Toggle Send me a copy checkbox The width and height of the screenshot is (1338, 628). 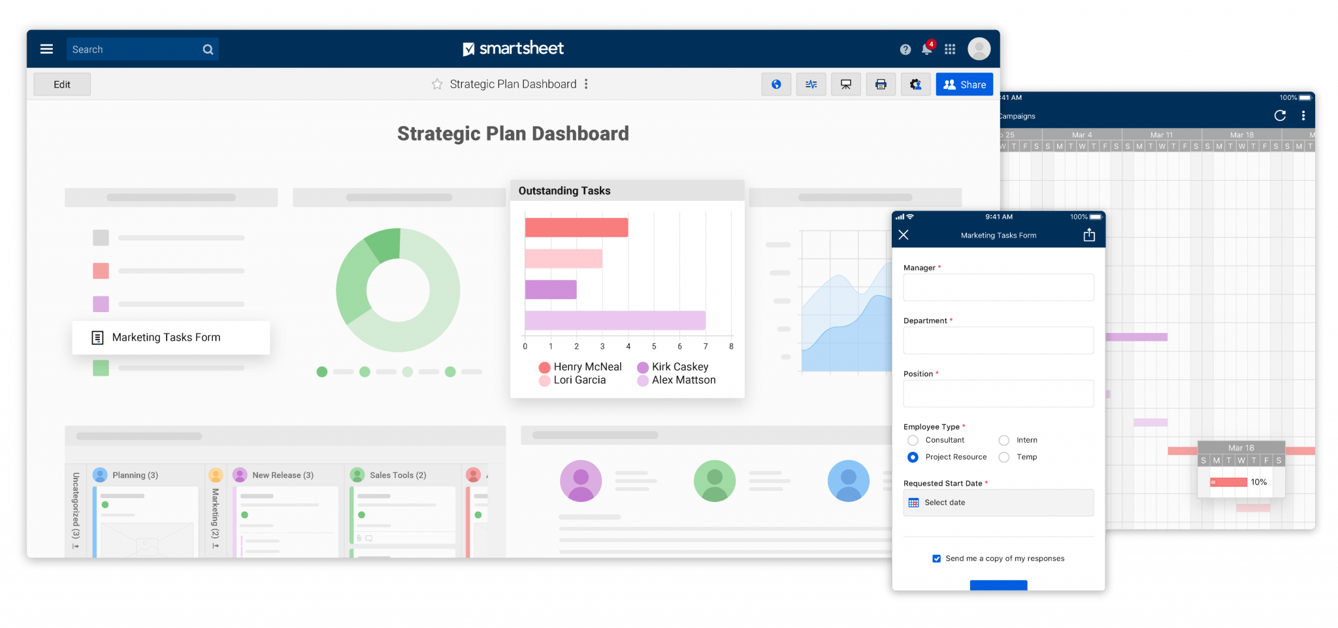pos(936,559)
